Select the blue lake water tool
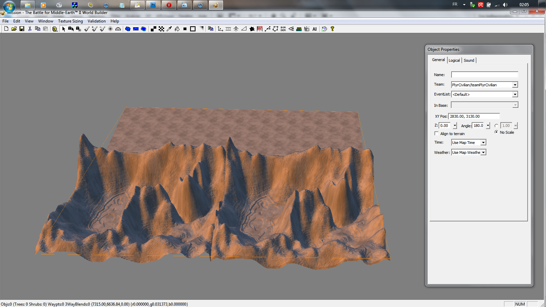Image resolution: width=546 pixels, height=307 pixels. [128, 29]
